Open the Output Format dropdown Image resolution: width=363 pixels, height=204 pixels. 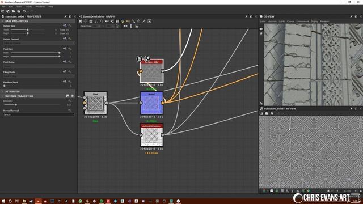(x=39, y=43)
